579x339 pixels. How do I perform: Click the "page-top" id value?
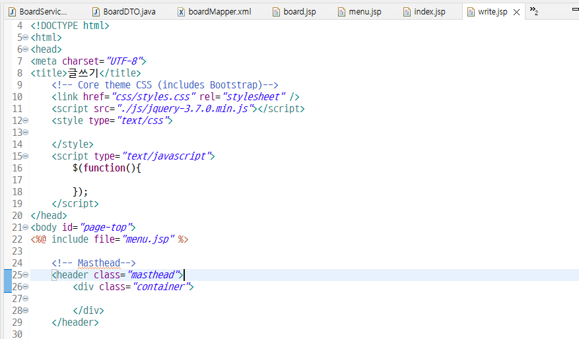[x=105, y=228]
